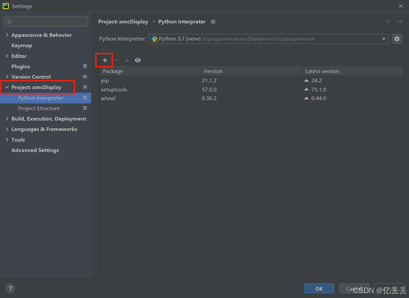
Task: Expand Build, Execution, Deployment section
Action: (x=7, y=119)
